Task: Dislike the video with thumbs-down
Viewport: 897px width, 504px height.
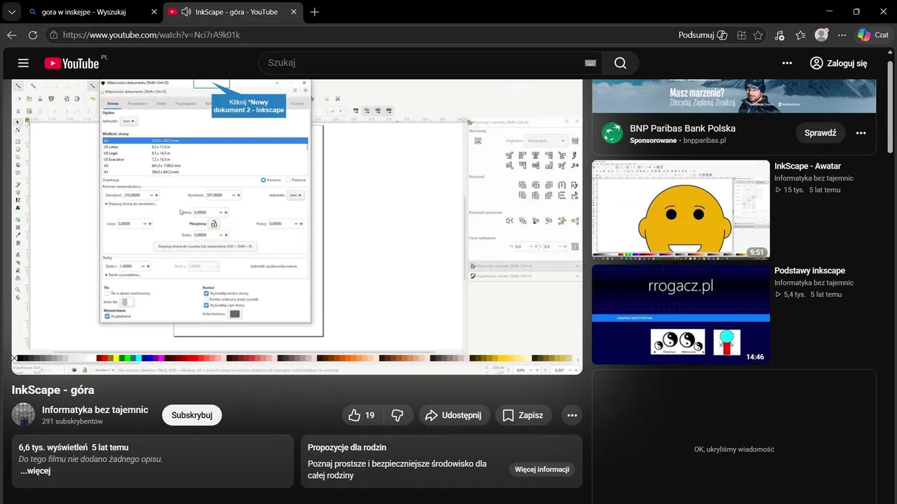Action: point(397,415)
